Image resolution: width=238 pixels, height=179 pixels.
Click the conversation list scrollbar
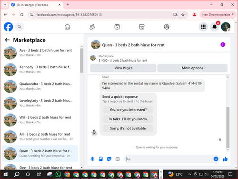[81, 61]
